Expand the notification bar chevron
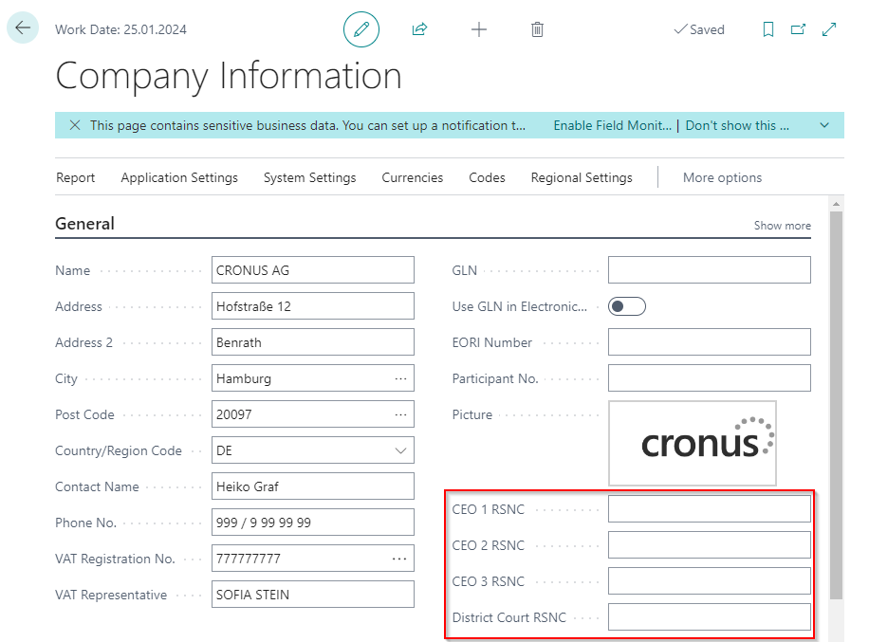 pos(824,125)
